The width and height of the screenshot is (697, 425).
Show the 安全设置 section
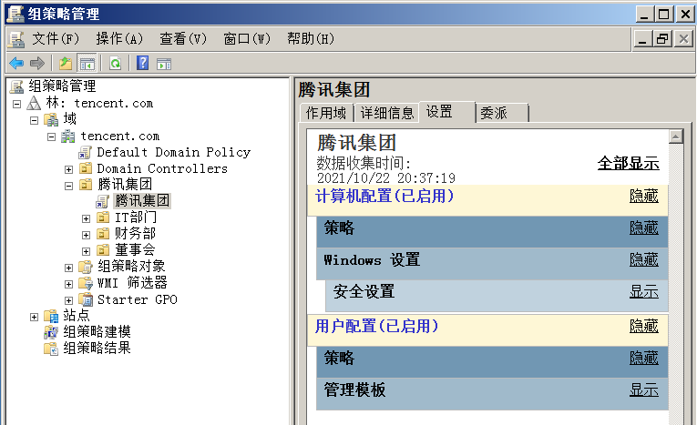coord(643,292)
